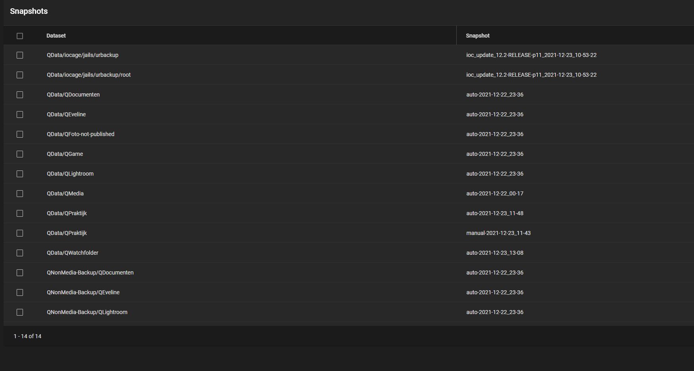694x371 pixels.
Task: Click the QData/QGame row snapshot name
Action: [x=495, y=154]
